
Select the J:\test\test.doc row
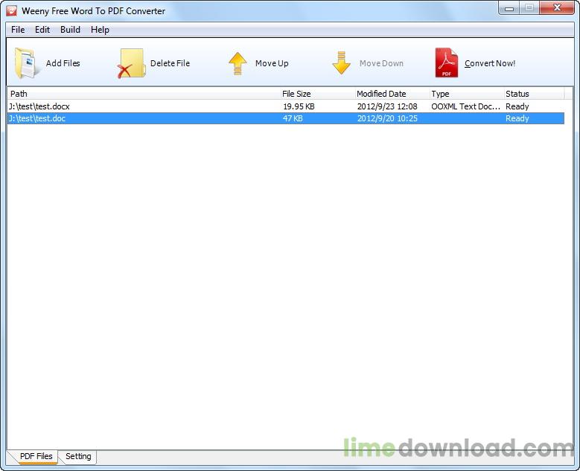click(x=286, y=118)
